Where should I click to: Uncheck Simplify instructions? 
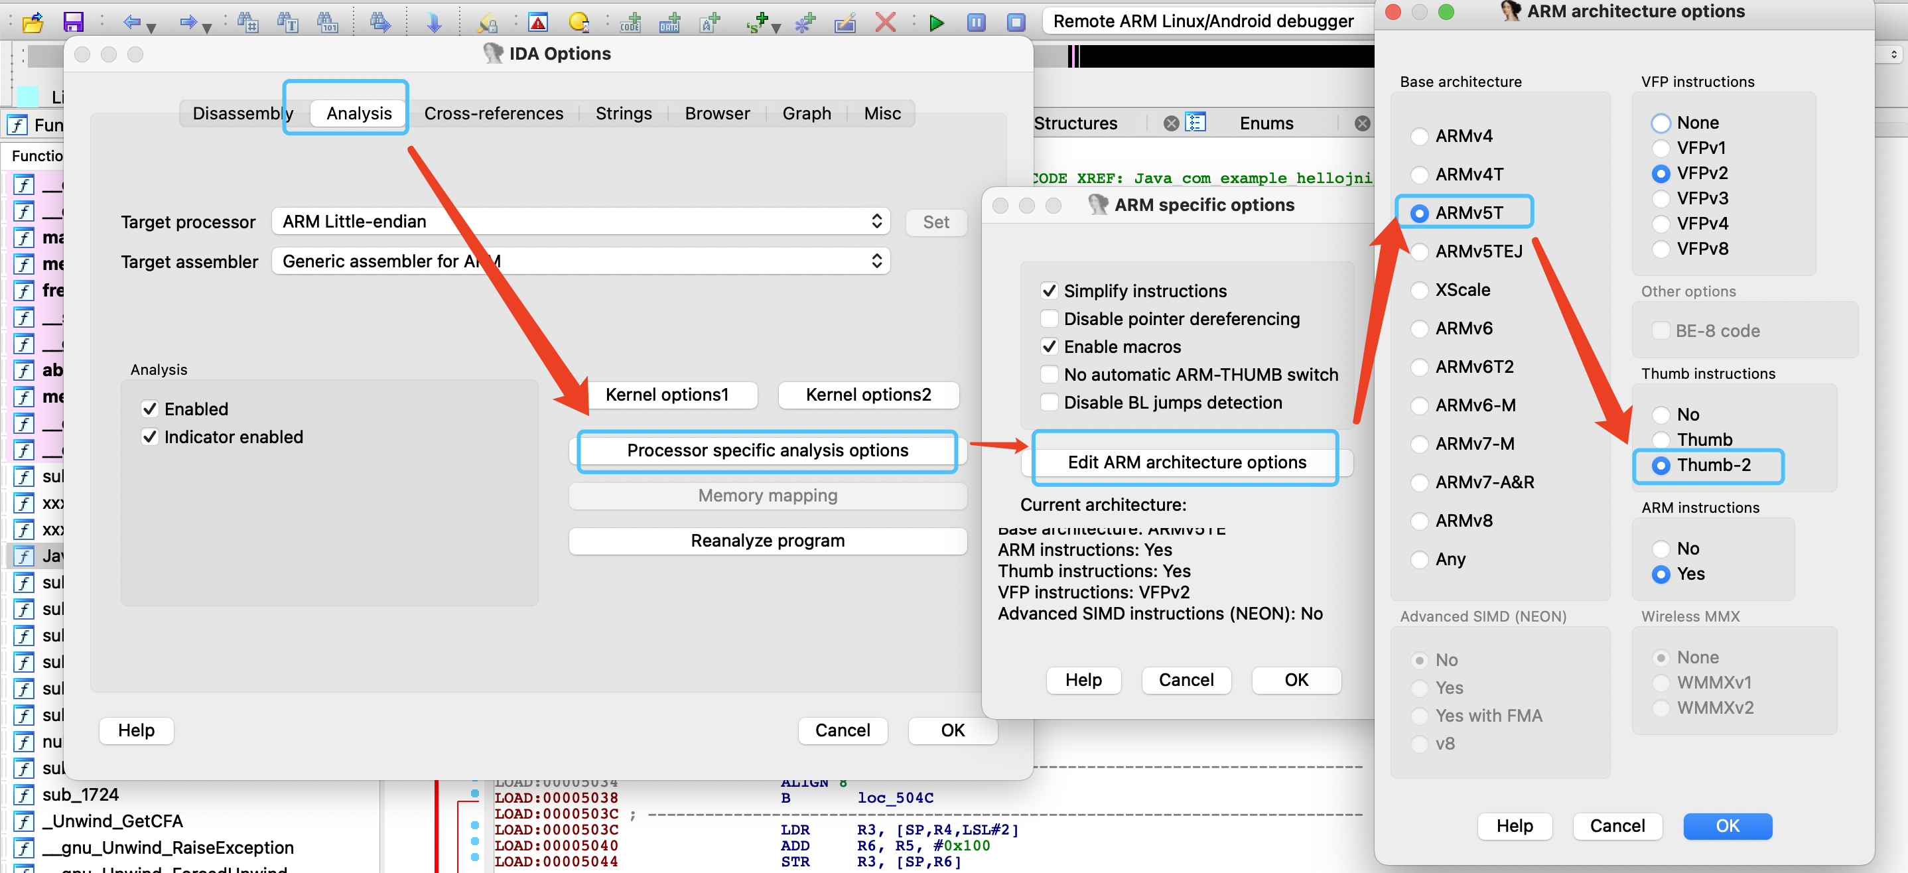(1049, 291)
